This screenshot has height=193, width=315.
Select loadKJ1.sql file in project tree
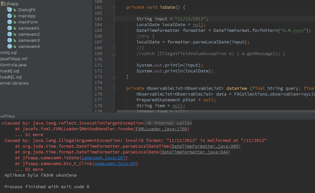[x=11, y=77]
